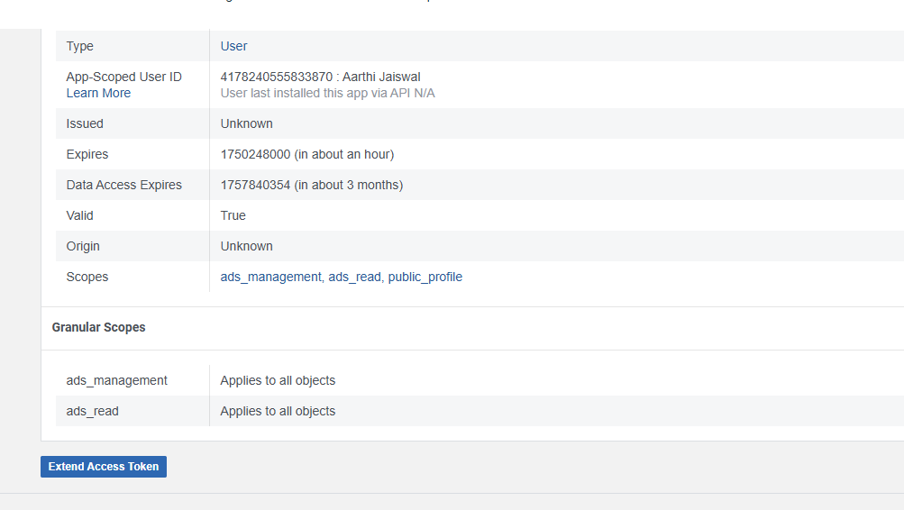The height and width of the screenshot is (510, 904).
Task: Open the public_profile scope link
Action: (x=425, y=277)
